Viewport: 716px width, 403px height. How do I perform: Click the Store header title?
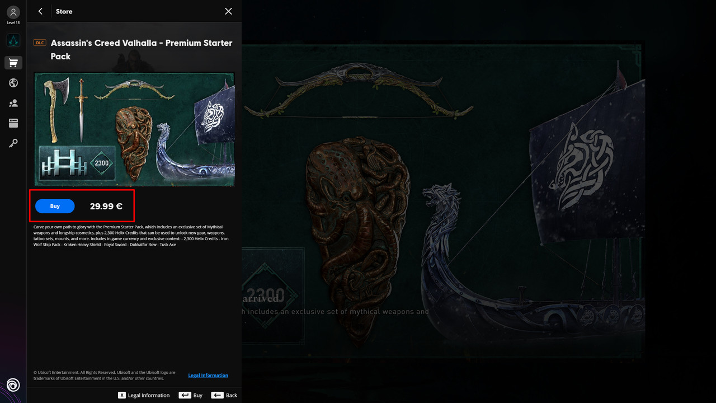click(64, 11)
